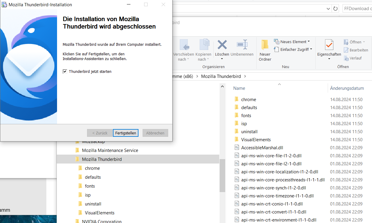Viewport: 372px width, 223px height.
Task: Close the Thunderbird installer window
Action: coord(163,4)
